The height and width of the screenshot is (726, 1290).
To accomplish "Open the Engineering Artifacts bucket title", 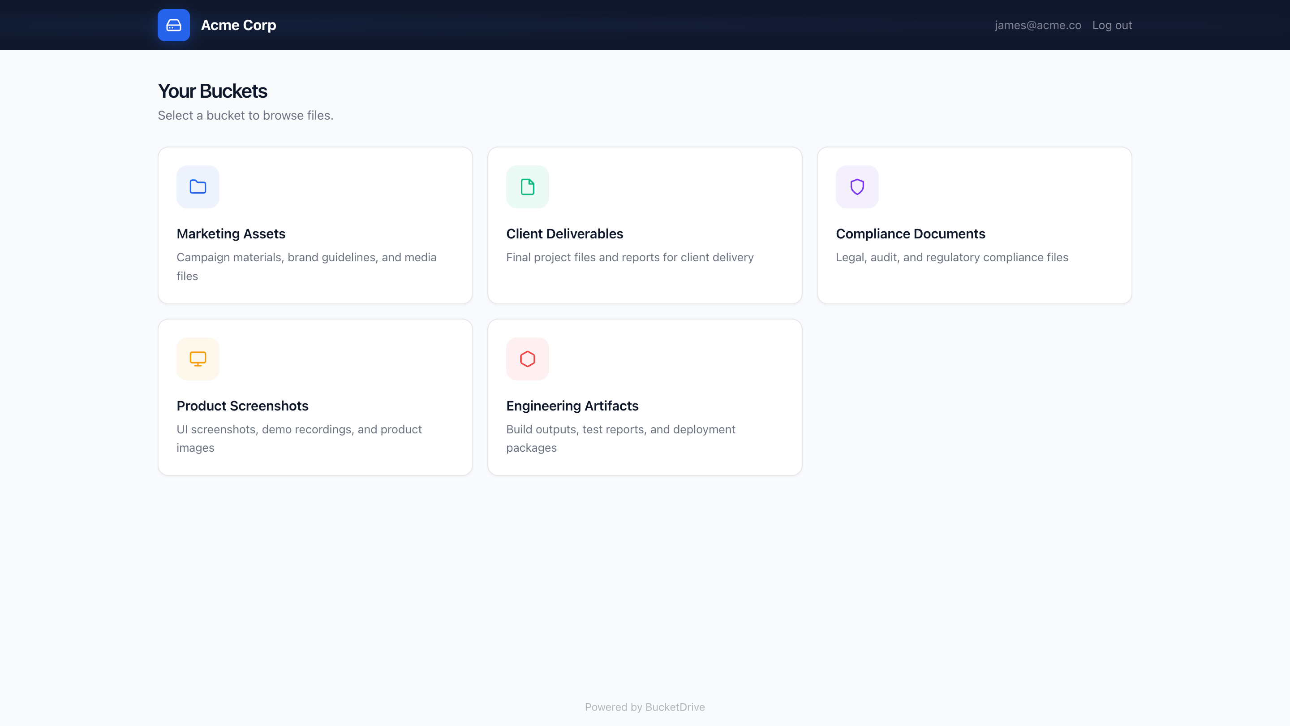I will [572, 405].
